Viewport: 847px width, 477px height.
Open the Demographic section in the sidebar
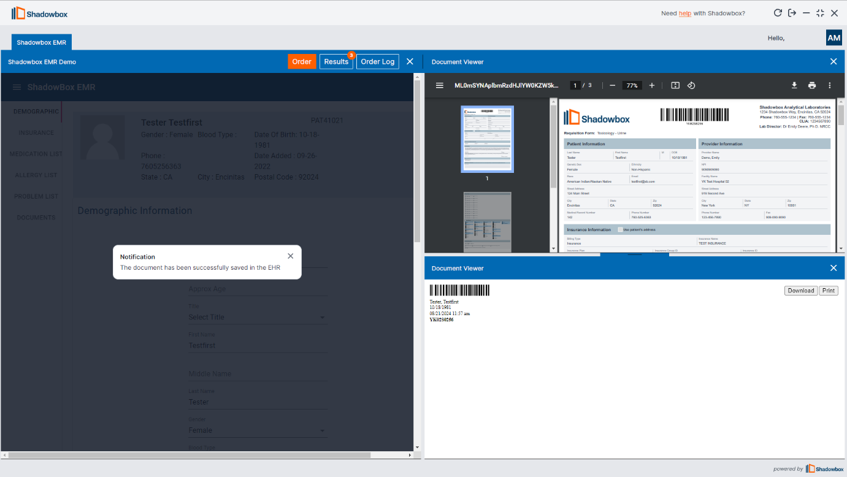[36, 112]
